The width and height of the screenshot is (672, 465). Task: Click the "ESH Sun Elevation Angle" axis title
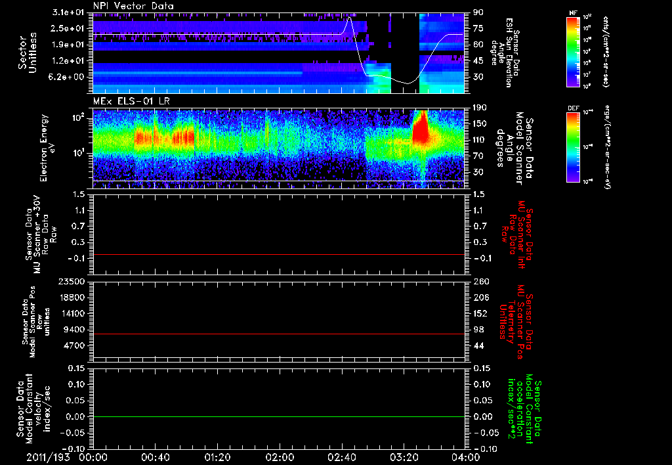tap(506, 53)
